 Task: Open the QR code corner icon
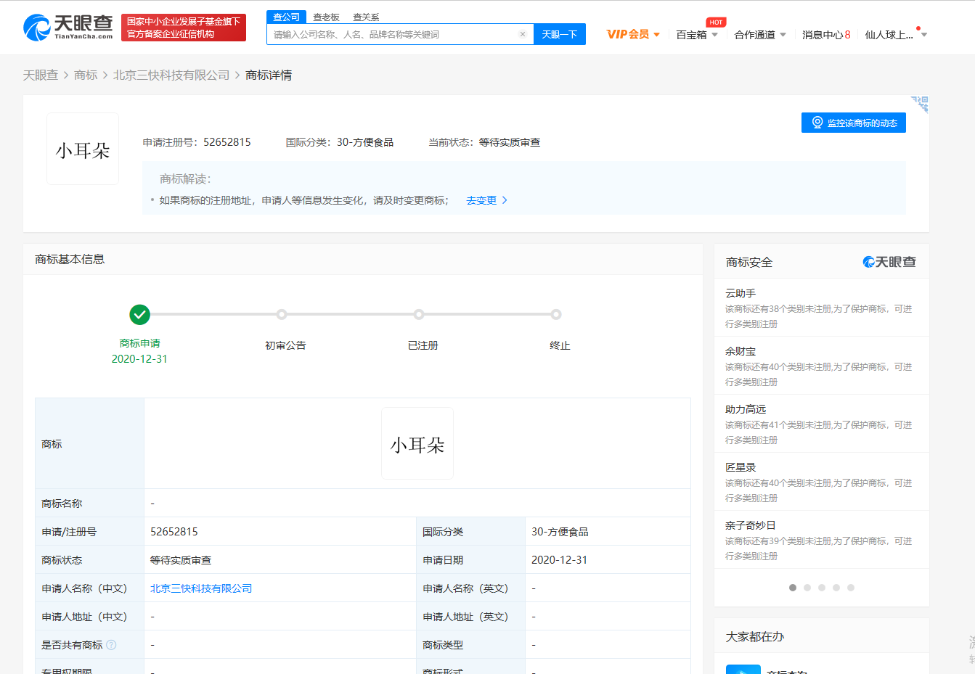click(x=920, y=104)
